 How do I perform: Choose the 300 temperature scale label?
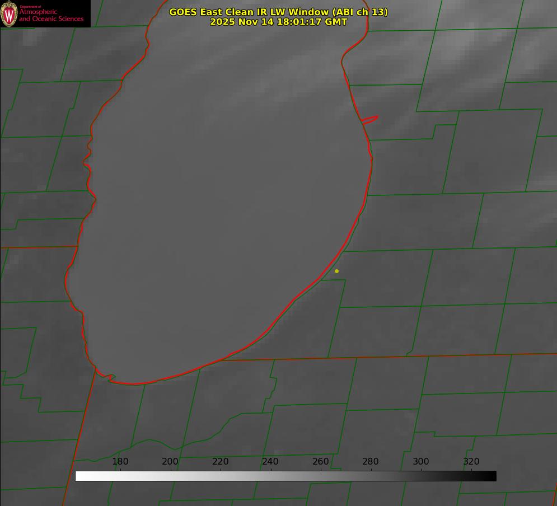pyautogui.click(x=420, y=462)
